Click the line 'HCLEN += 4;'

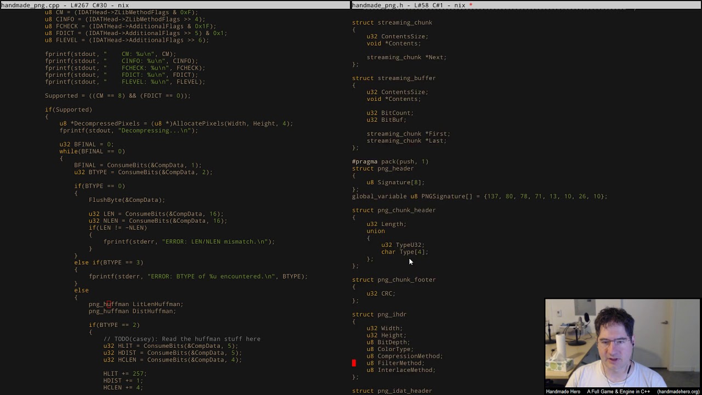[x=123, y=387]
